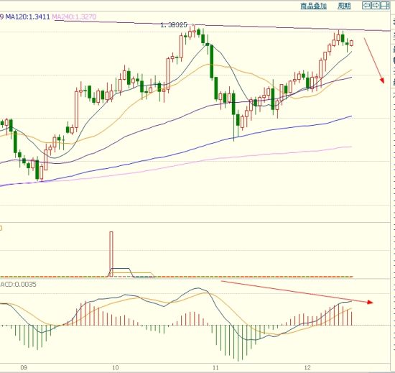
Task: Select the red downward arrow beside the latest candles
Action: 374,60
